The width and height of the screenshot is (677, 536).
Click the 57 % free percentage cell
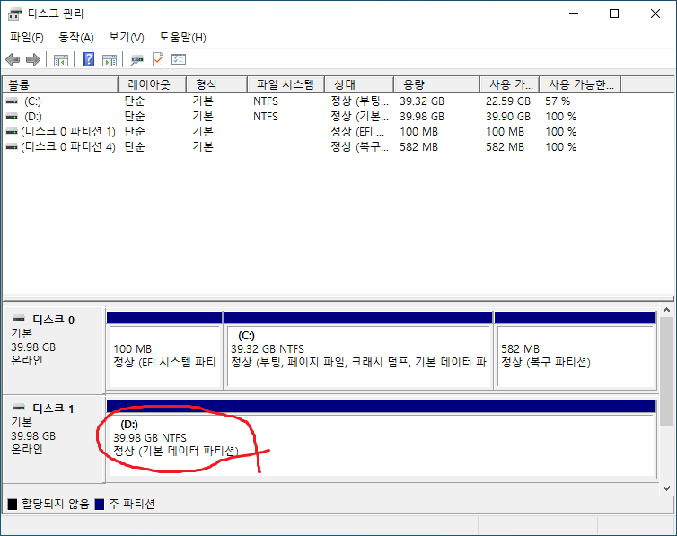tap(558, 101)
